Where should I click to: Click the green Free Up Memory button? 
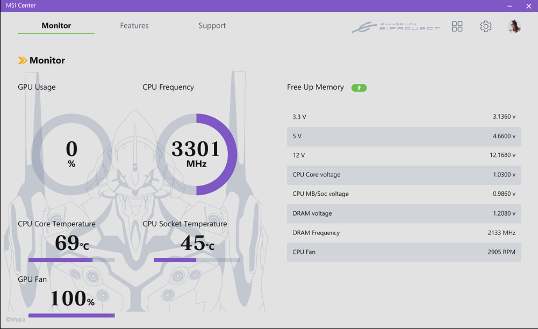359,88
